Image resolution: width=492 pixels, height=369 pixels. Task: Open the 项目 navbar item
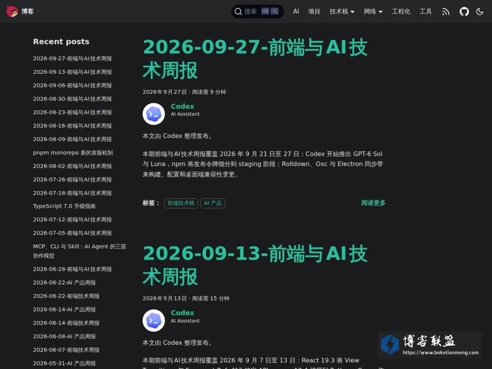pyautogui.click(x=314, y=11)
